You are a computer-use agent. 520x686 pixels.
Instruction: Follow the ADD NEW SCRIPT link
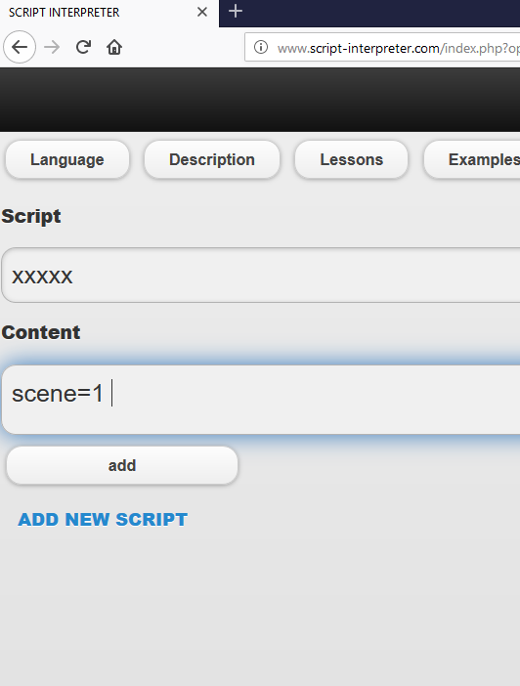103,519
